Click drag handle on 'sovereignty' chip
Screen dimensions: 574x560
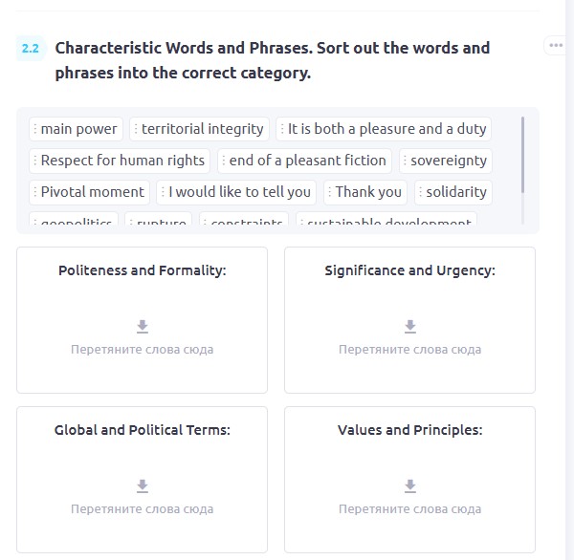pyautogui.click(x=405, y=161)
